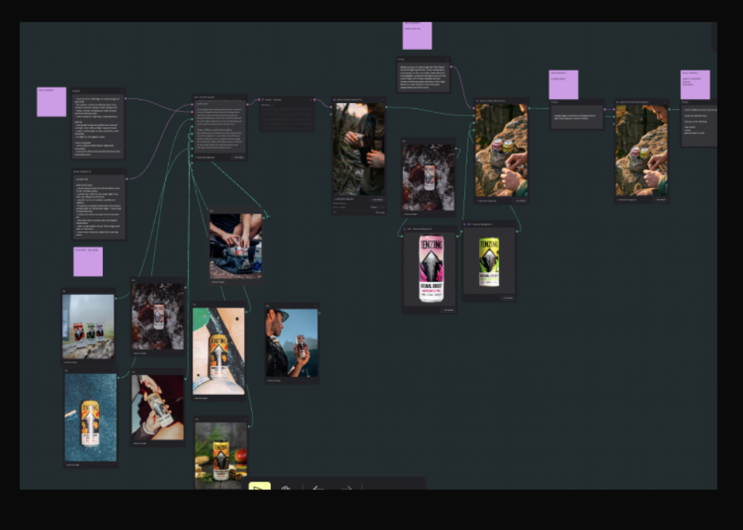Screen dimensions: 743x530
Task: Click the See Result button on the climber photo node
Action: coord(377,200)
